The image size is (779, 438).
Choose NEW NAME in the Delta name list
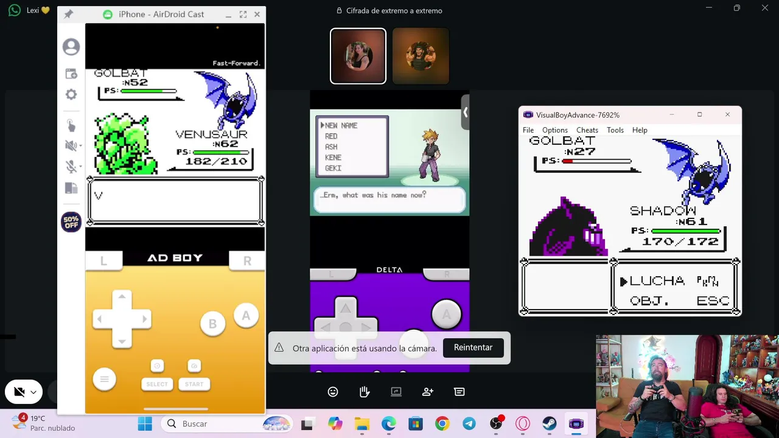(341, 125)
